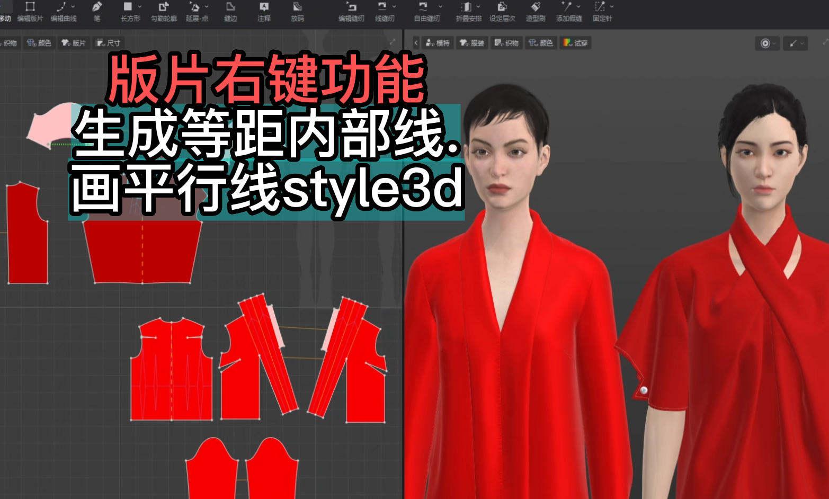Open the 2D window 织物 display menu
This screenshot has width=829, height=499.
point(9,43)
